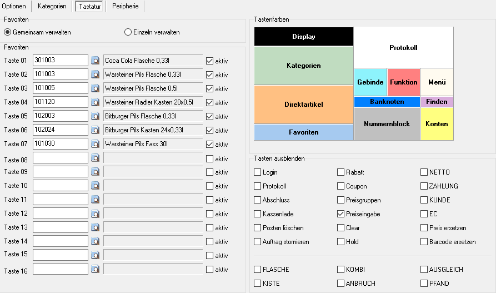Image resolution: width=496 pixels, height=293 pixels.
Task: Select the gray Nummernblock color swatch
Action: point(387,124)
